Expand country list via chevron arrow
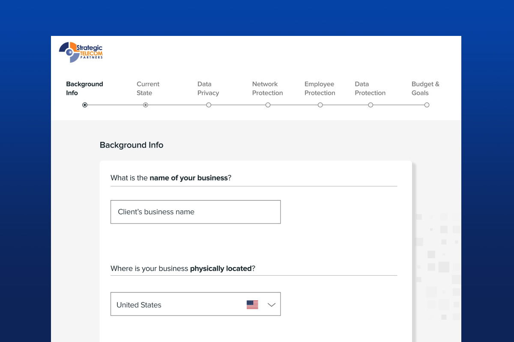Image resolution: width=514 pixels, height=342 pixels. pyautogui.click(x=271, y=305)
